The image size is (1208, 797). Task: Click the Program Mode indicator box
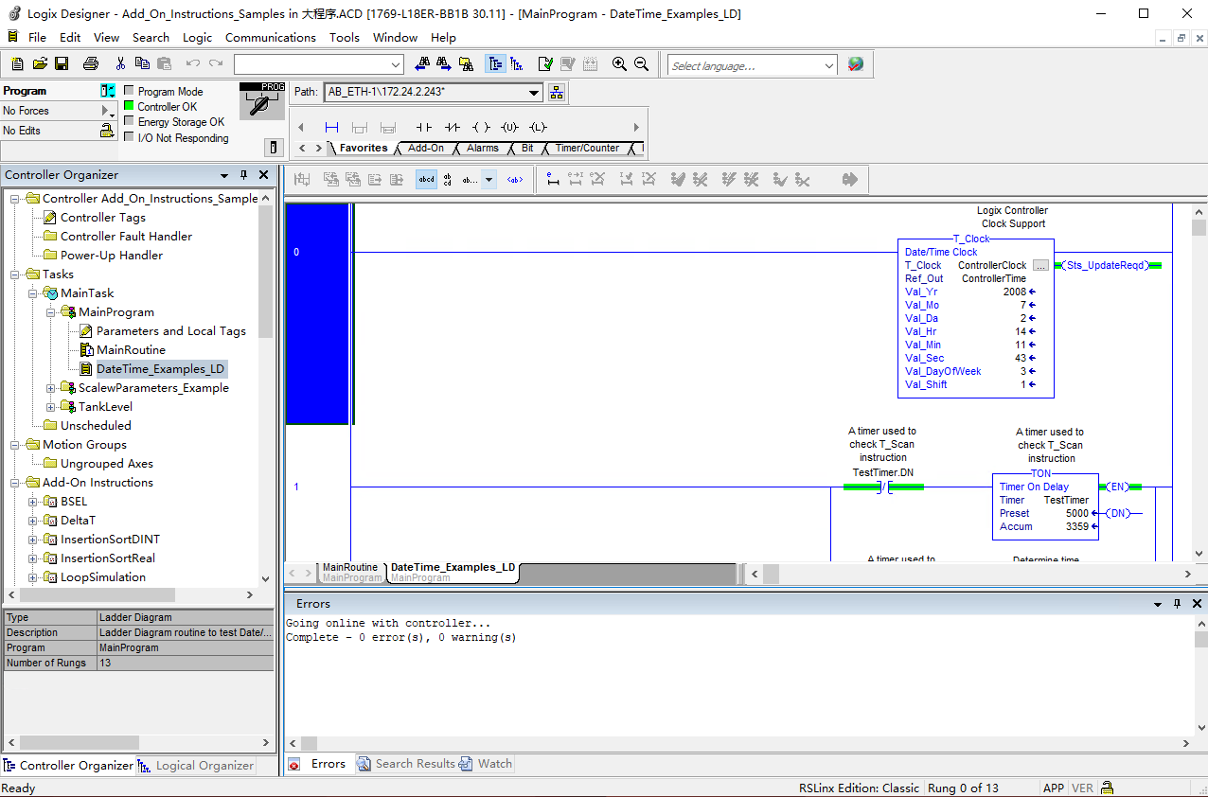[x=130, y=91]
